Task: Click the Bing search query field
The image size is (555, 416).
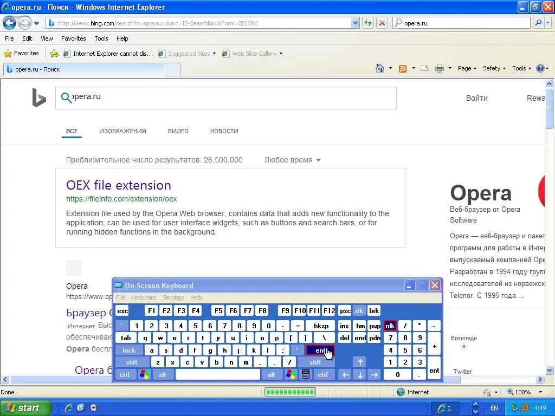Action: (x=226, y=98)
